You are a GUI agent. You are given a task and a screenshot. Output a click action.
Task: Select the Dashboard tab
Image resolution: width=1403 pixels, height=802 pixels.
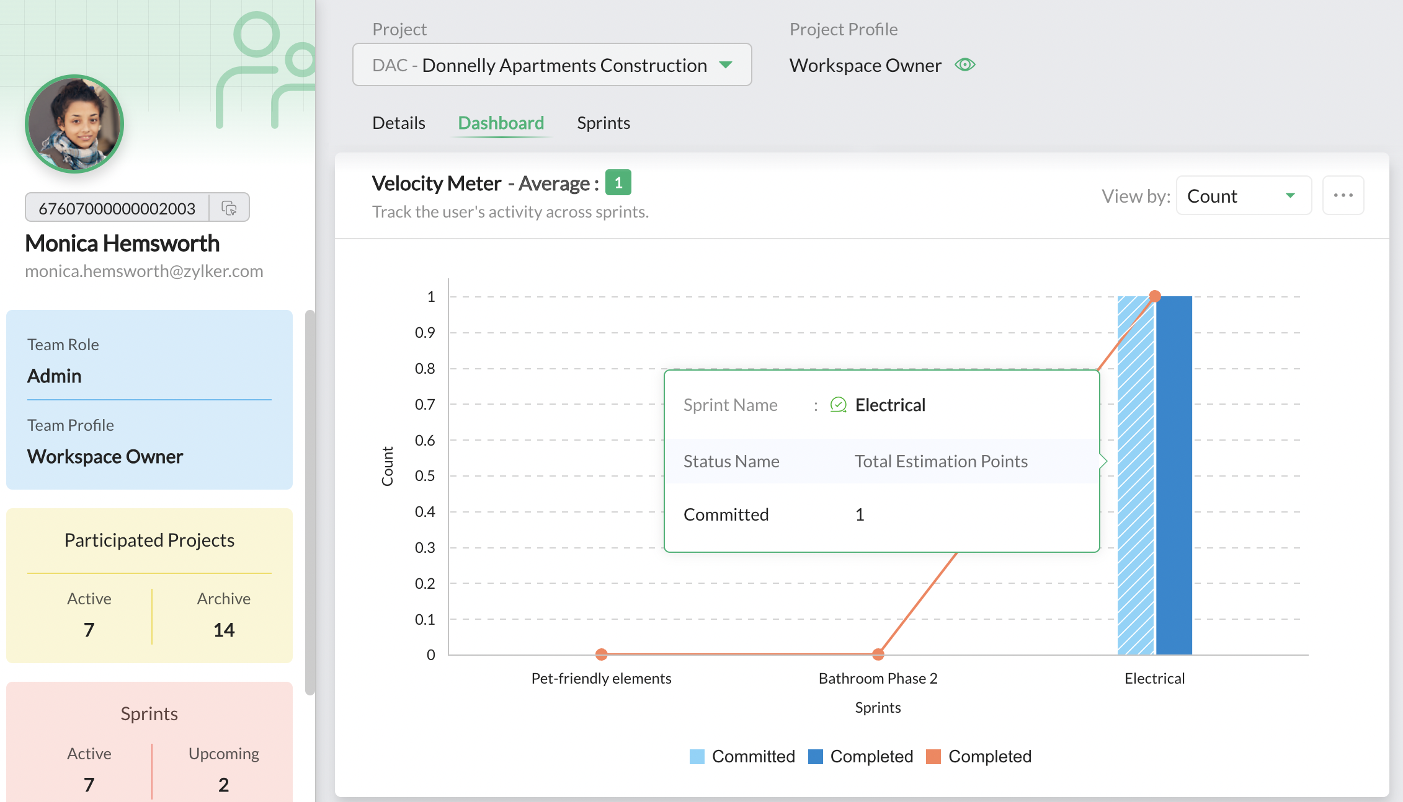pos(501,123)
